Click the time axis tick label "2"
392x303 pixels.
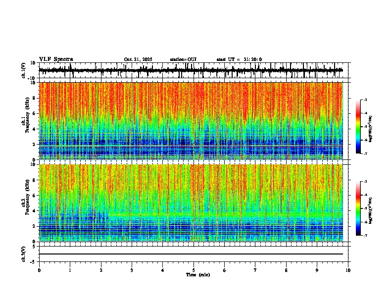pos(101,270)
